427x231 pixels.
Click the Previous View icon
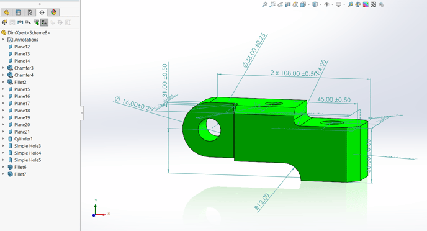point(280,4)
